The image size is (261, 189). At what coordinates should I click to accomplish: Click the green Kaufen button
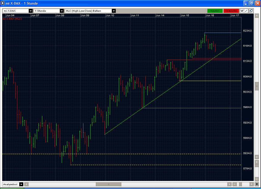point(215,11)
